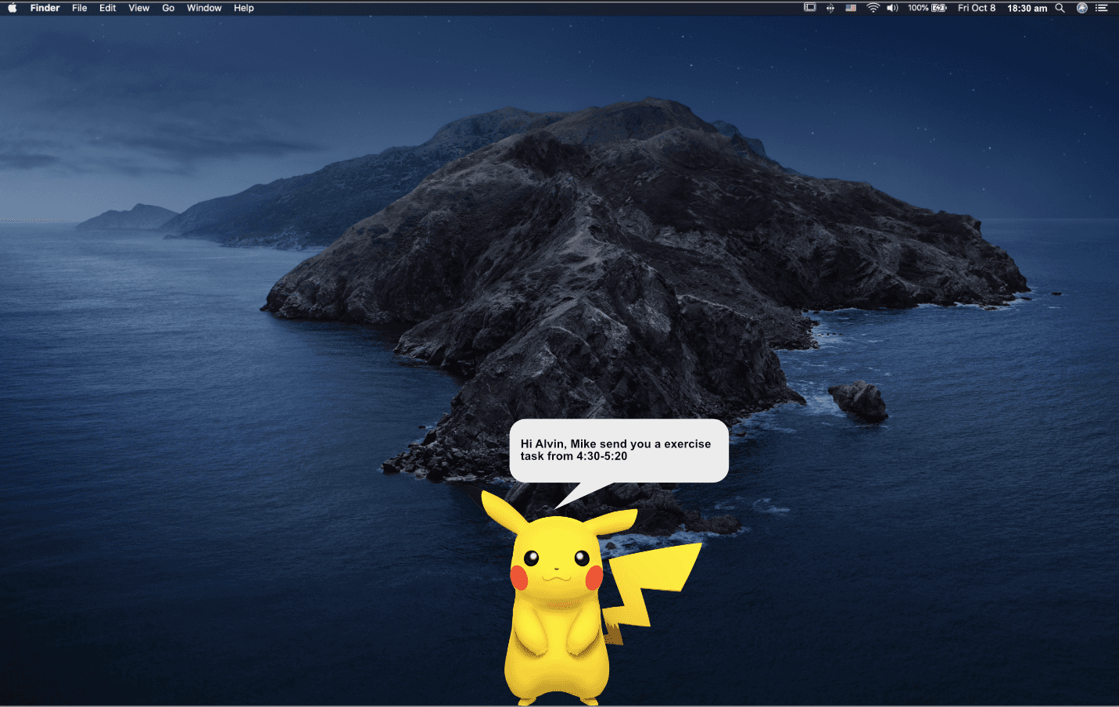Open the US flag input source menu
The width and height of the screenshot is (1119, 707).
851,8
